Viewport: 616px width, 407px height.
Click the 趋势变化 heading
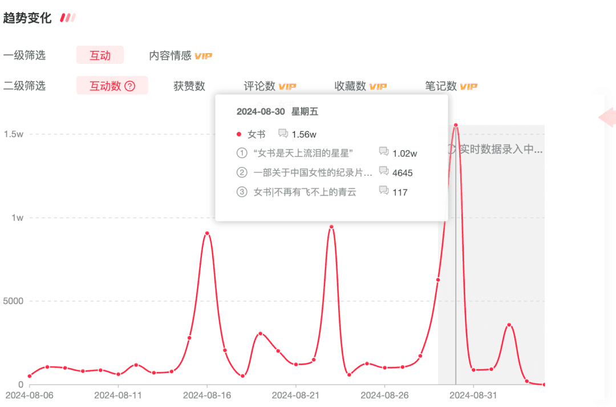coord(27,18)
